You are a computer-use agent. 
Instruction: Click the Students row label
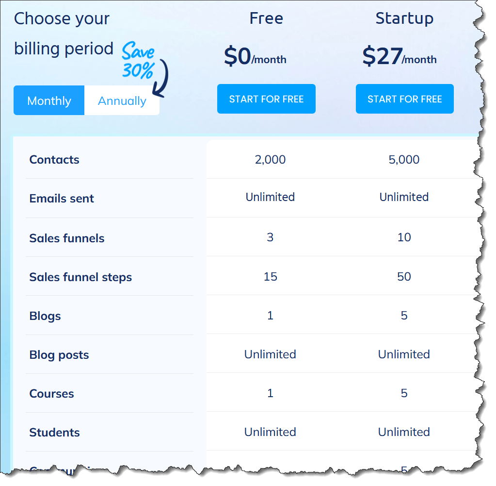pyautogui.click(x=54, y=433)
